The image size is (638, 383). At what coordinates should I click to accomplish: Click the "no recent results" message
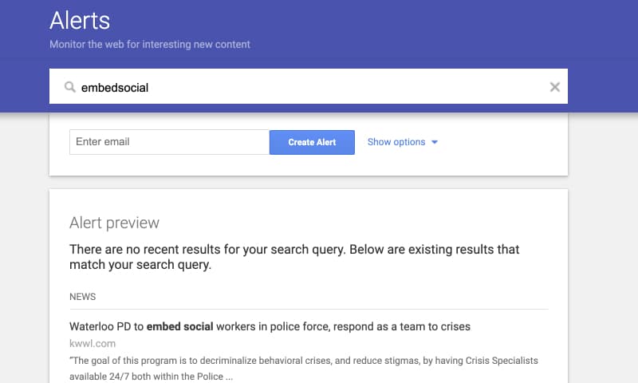tap(294, 257)
